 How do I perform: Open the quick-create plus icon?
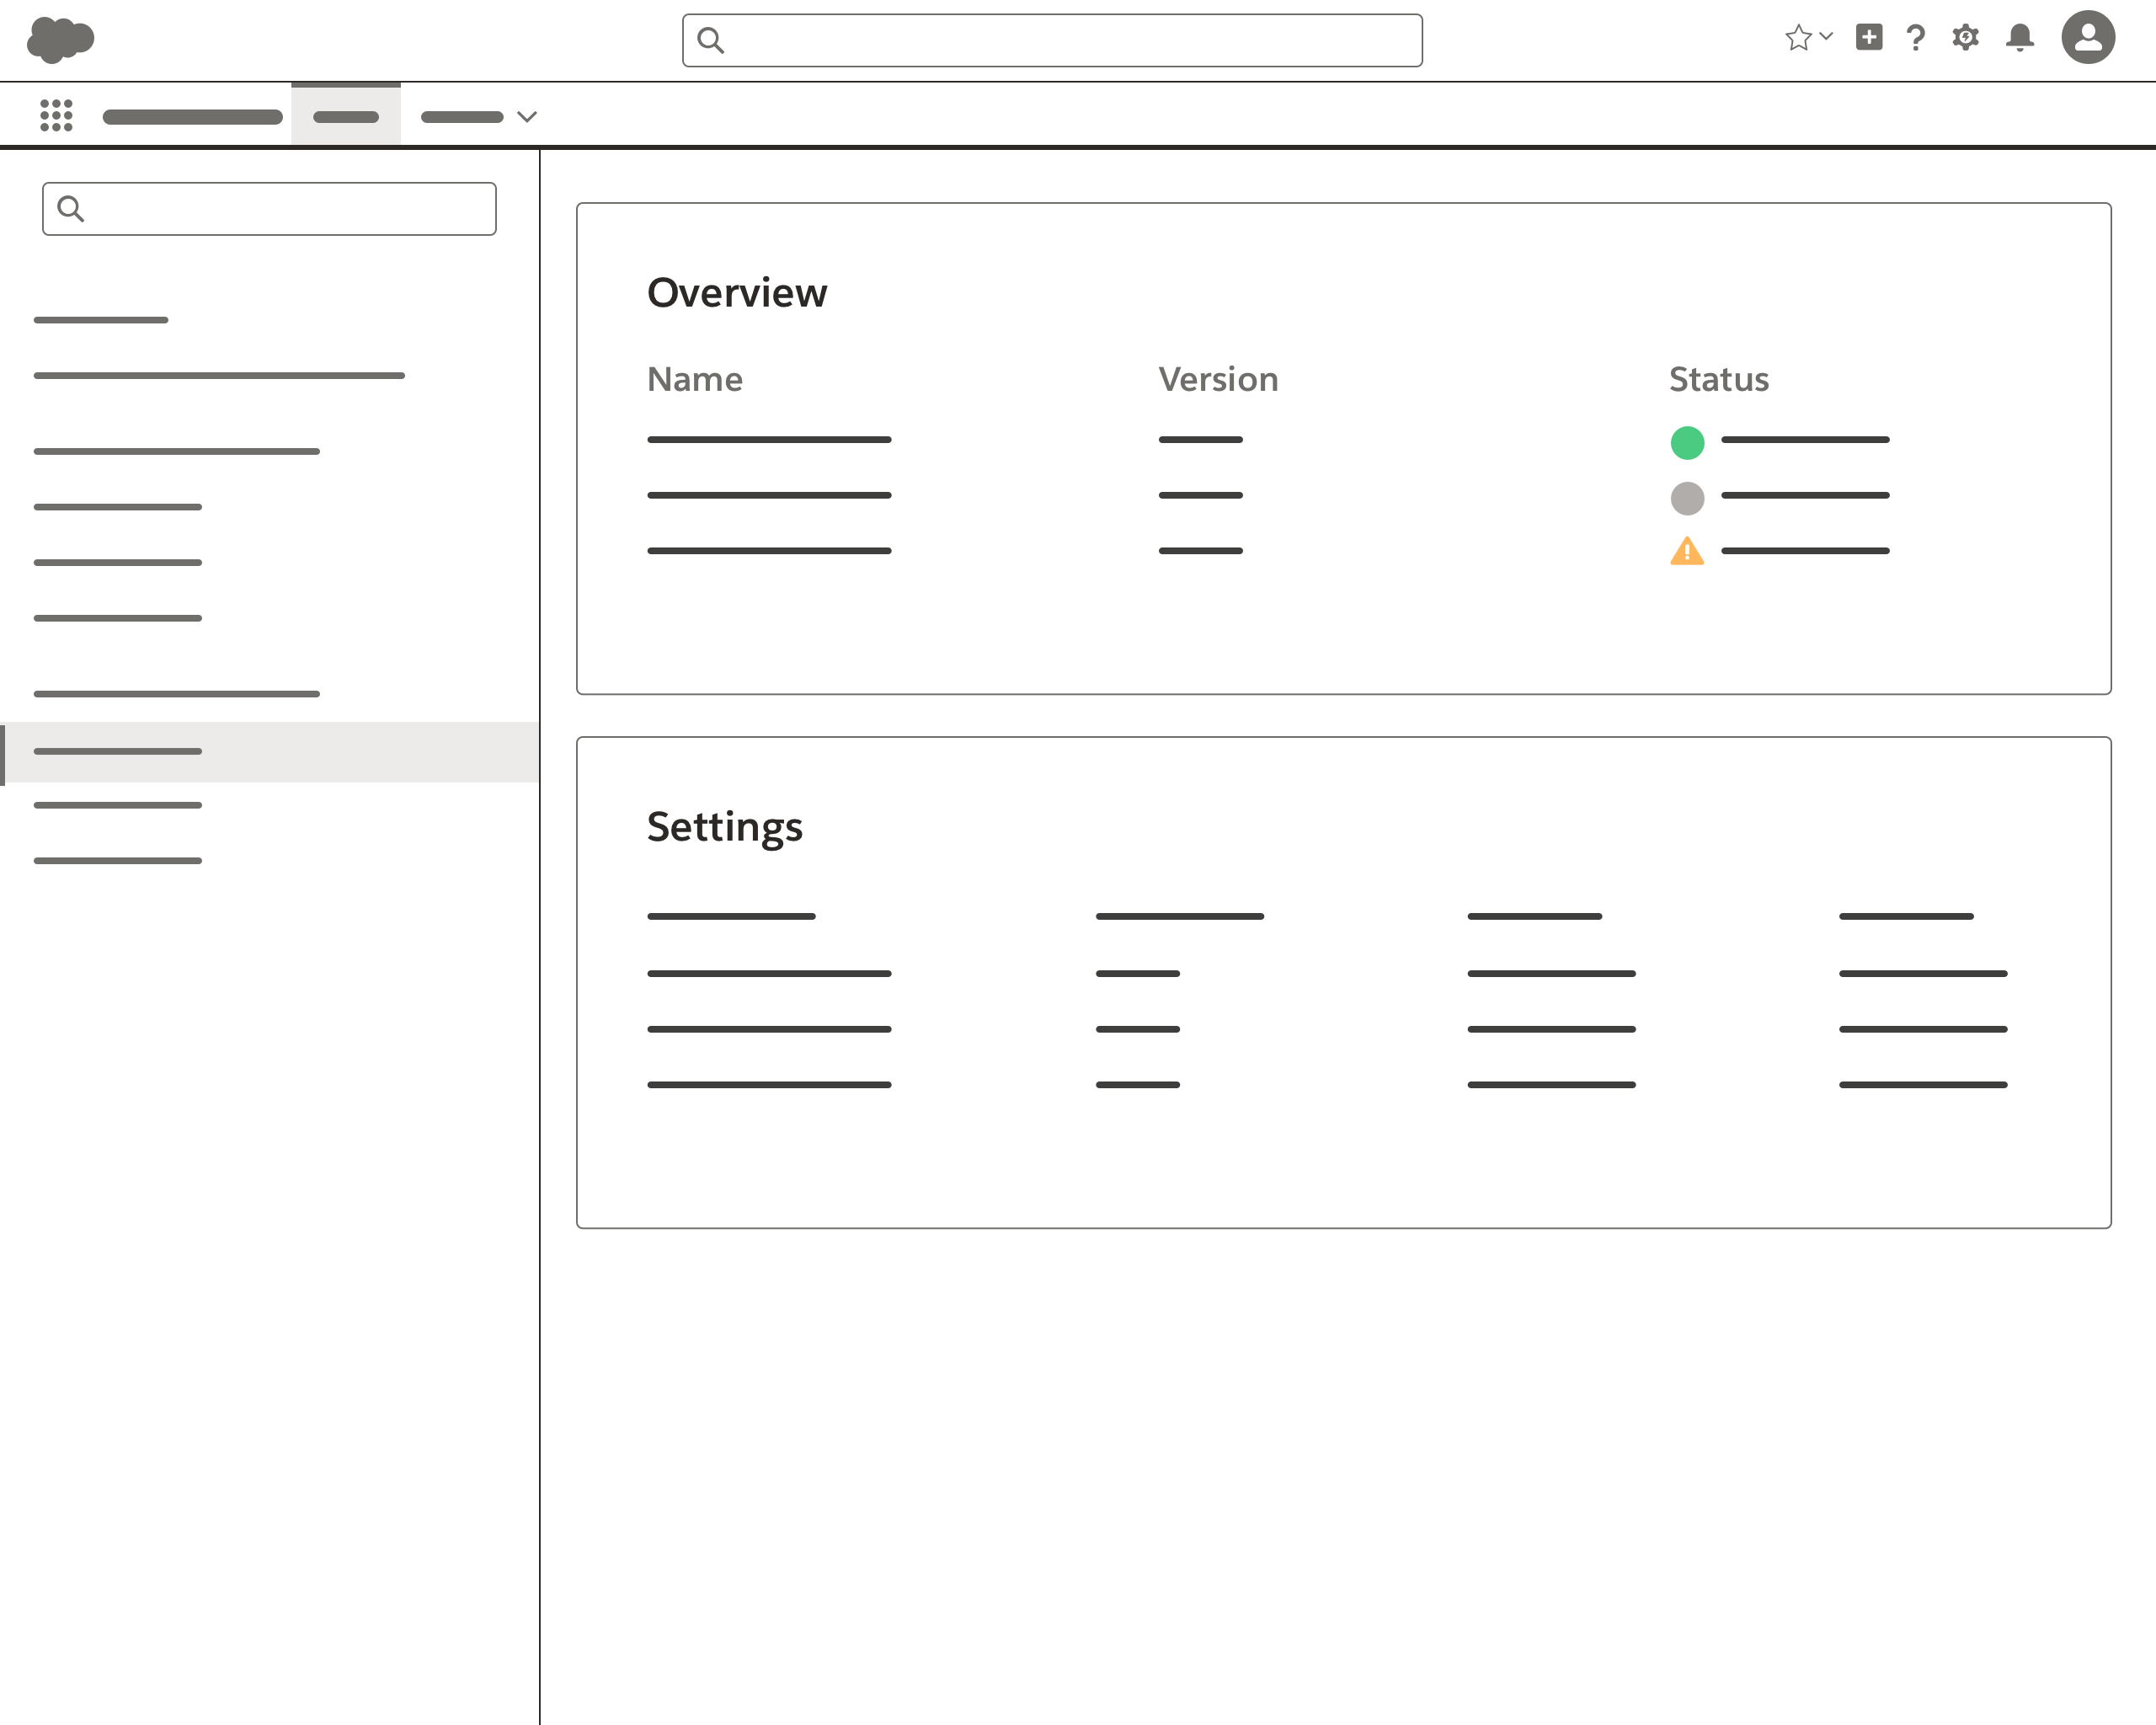1869,38
